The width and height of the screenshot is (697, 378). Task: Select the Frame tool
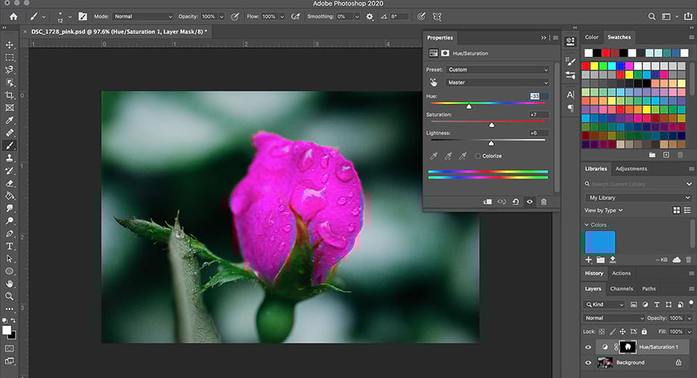[9, 107]
